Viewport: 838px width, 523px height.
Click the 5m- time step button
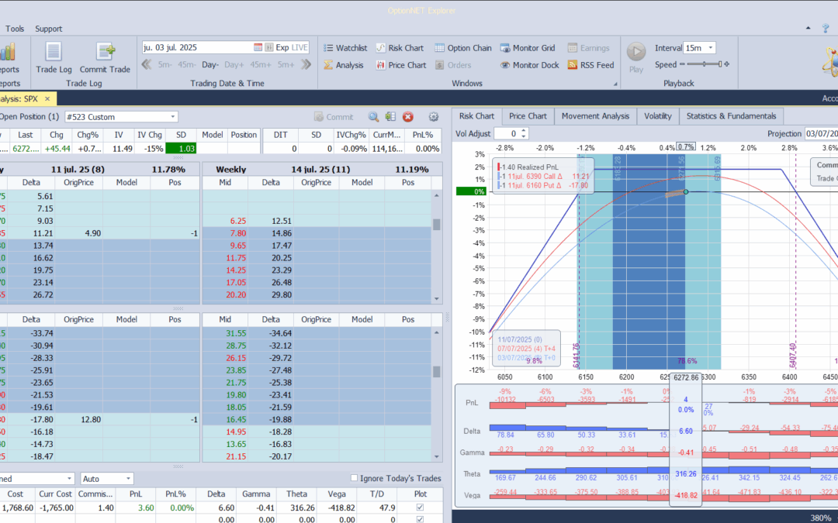164,64
